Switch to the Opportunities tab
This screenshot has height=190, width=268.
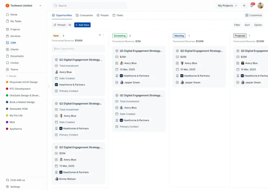tap(62, 15)
